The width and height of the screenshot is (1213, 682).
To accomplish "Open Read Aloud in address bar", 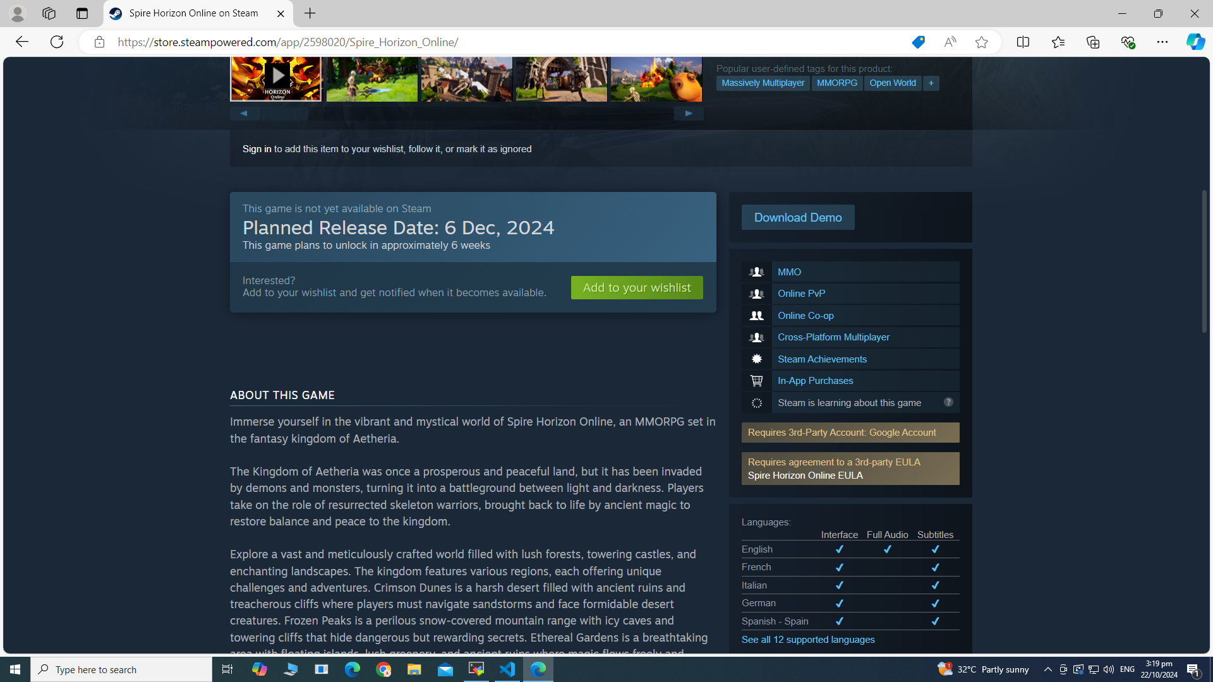I will pyautogui.click(x=950, y=42).
